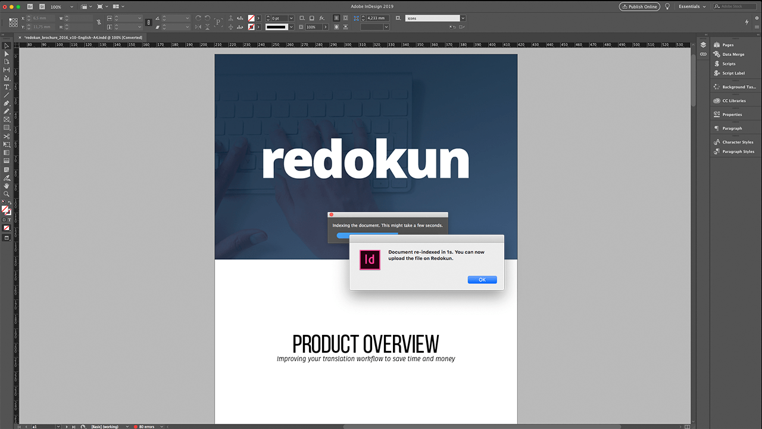Pick the Line tool

(7, 95)
